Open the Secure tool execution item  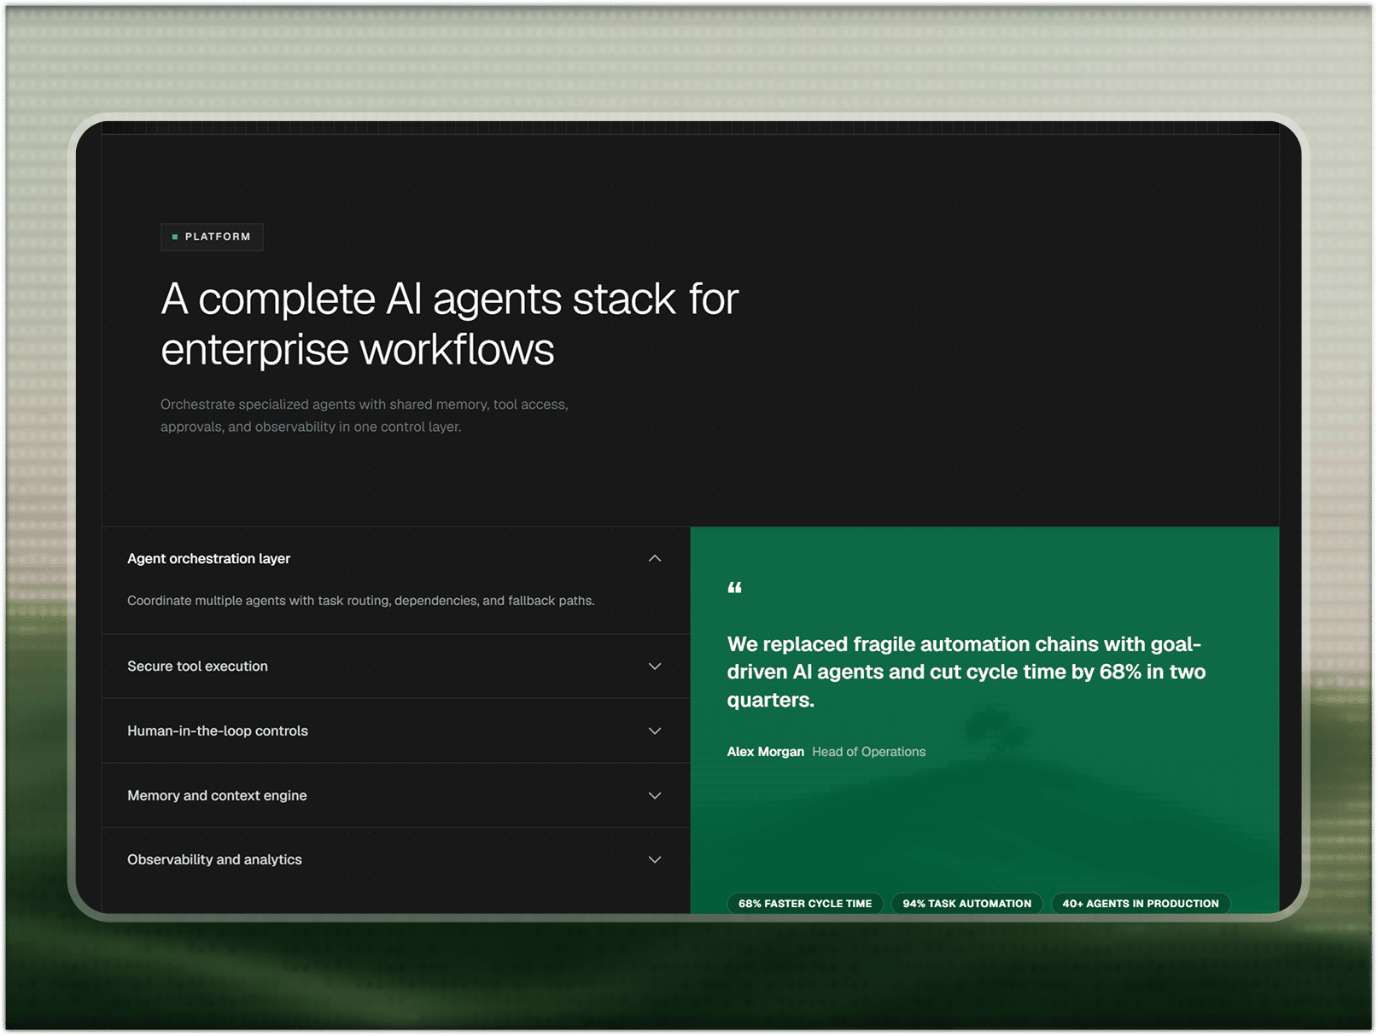click(395, 666)
